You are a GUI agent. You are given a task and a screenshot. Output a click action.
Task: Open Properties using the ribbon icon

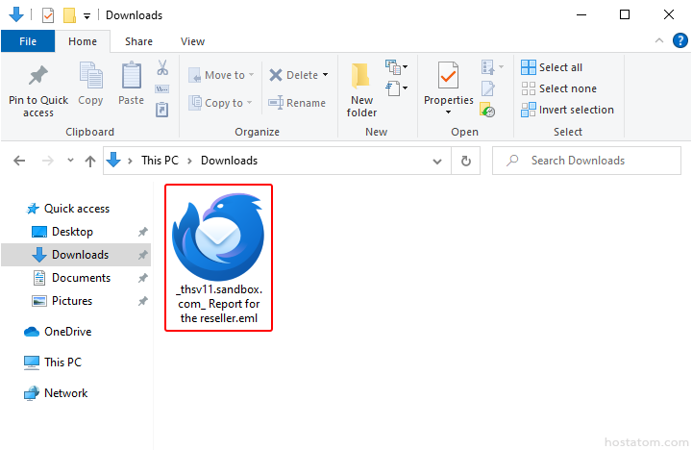coord(448,75)
